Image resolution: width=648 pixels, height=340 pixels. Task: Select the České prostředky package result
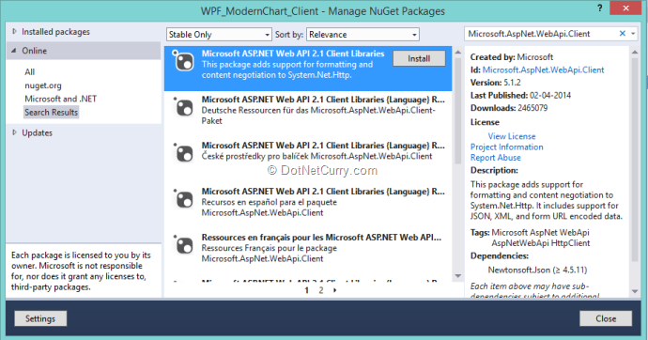point(308,156)
